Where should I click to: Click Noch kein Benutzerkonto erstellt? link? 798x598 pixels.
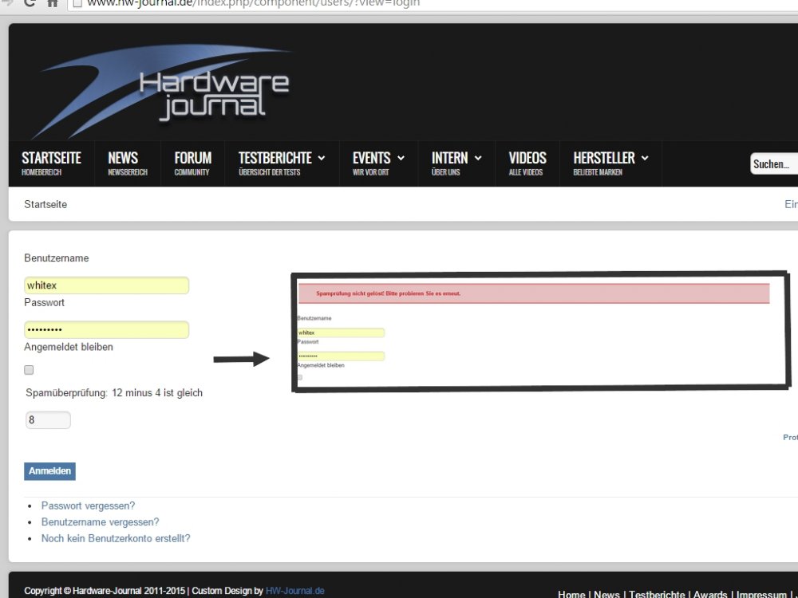tap(116, 538)
